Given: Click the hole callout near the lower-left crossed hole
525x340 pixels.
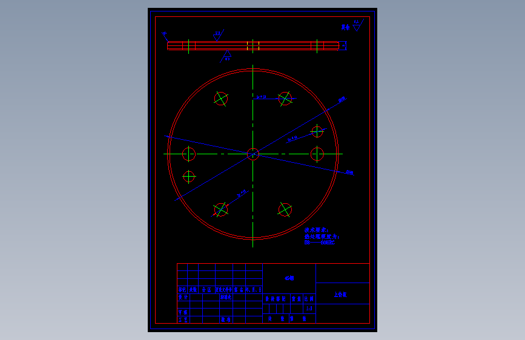Looking at the screenshot, I should (x=242, y=193).
